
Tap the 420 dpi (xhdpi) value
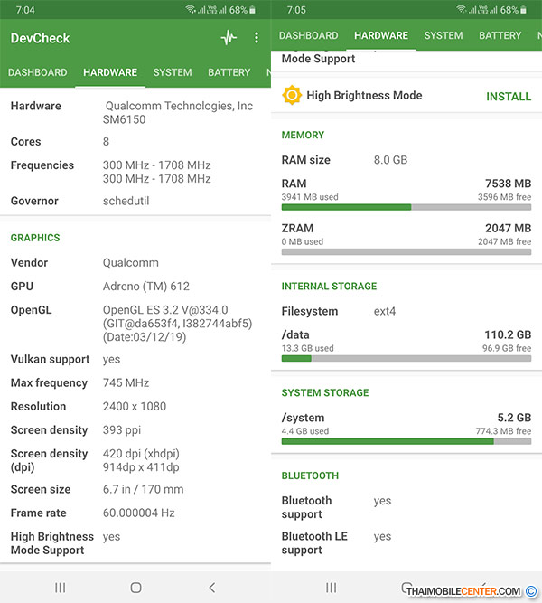tap(141, 454)
